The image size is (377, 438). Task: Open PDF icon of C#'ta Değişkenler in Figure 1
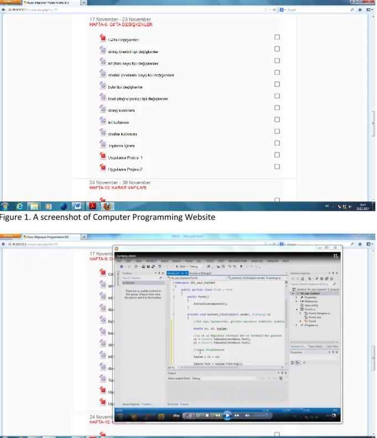(103, 38)
